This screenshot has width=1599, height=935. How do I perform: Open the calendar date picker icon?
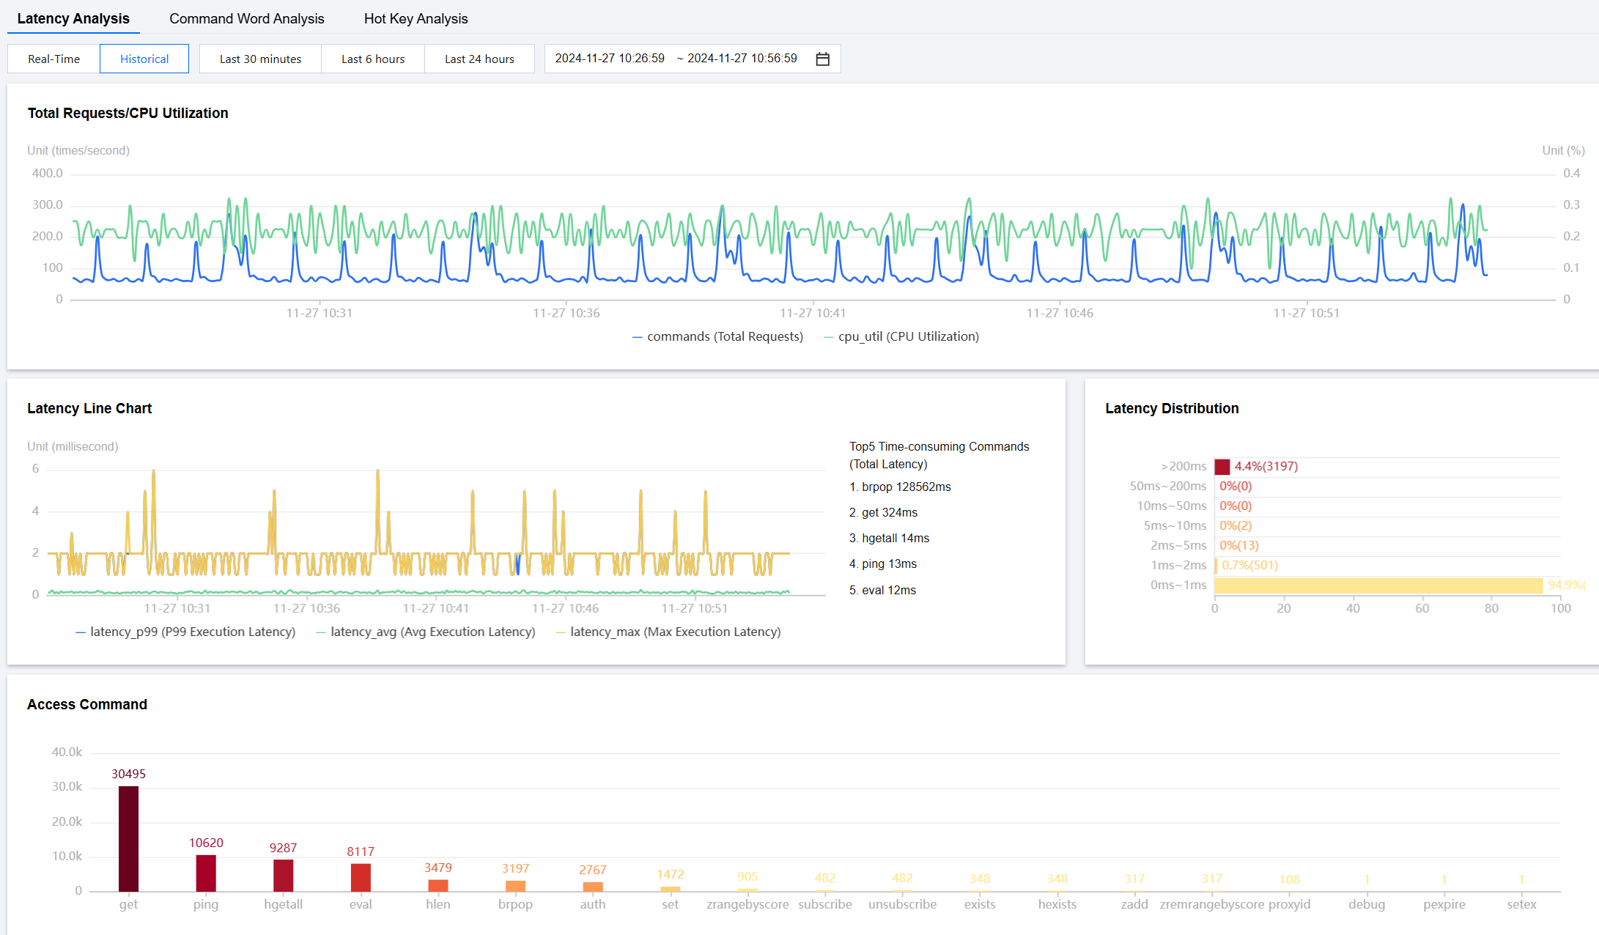click(822, 59)
